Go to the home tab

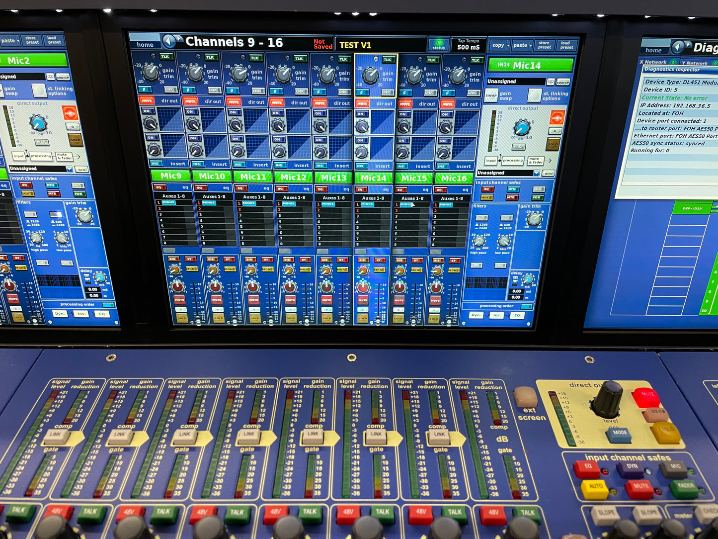145,44
